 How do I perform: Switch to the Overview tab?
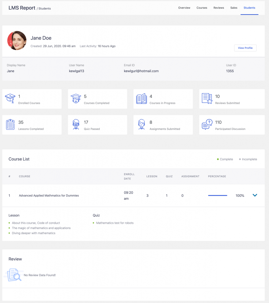pyautogui.click(x=184, y=8)
